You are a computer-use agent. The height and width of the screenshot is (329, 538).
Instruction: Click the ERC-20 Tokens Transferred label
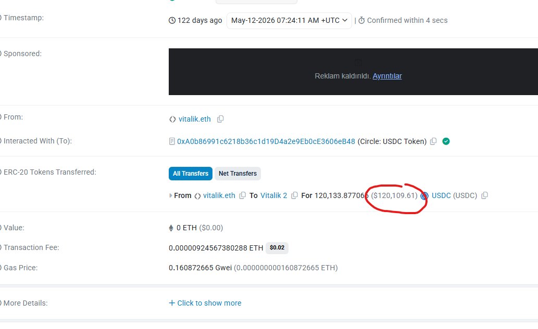50,172
